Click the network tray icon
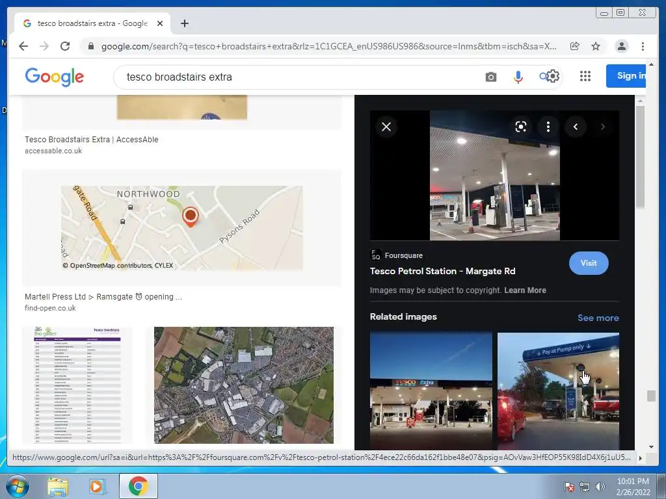The image size is (666, 499). click(585, 487)
